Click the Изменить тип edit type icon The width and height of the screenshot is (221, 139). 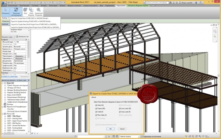click(x=17, y=37)
